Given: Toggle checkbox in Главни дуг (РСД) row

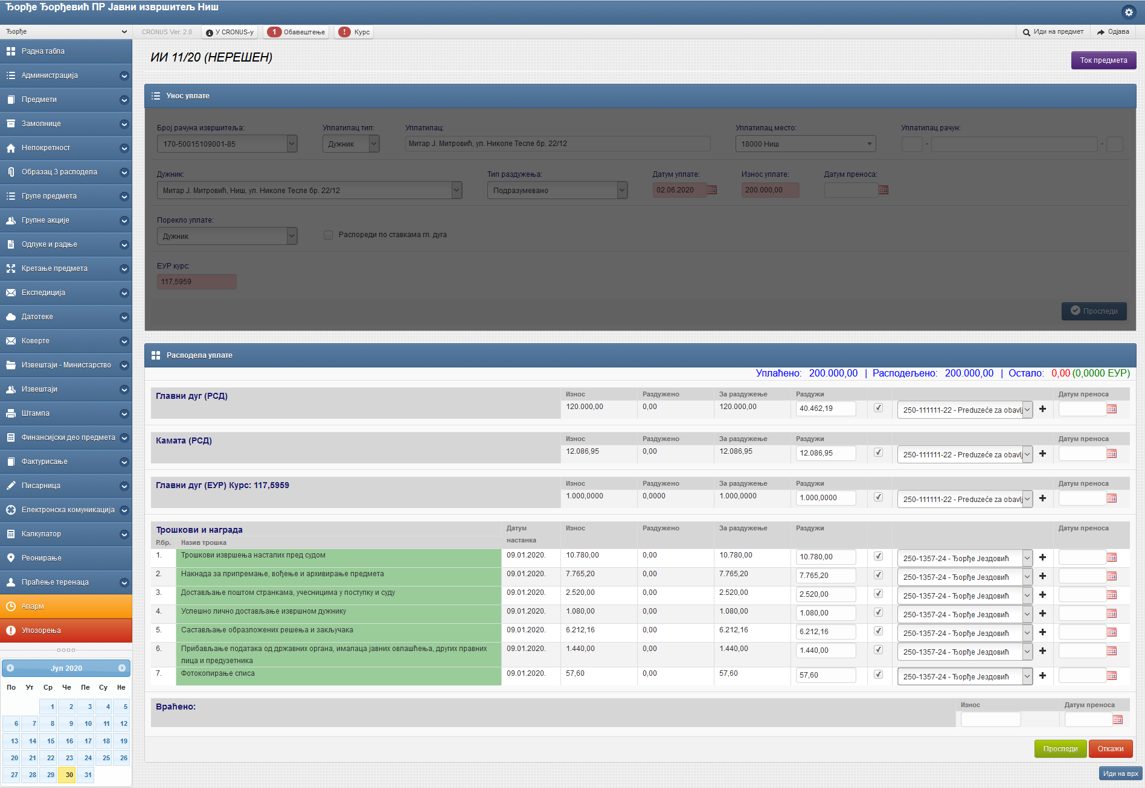Looking at the screenshot, I should (x=878, y=408).
